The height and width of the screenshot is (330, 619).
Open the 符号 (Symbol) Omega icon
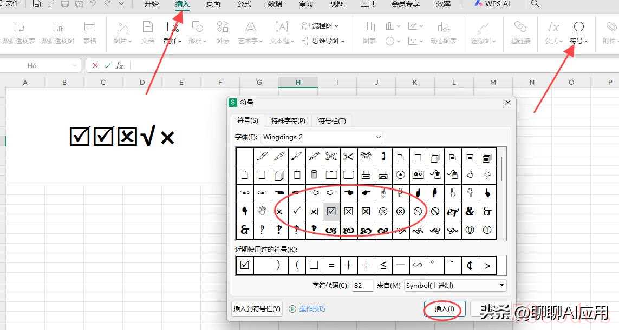(x=578, y=27)
